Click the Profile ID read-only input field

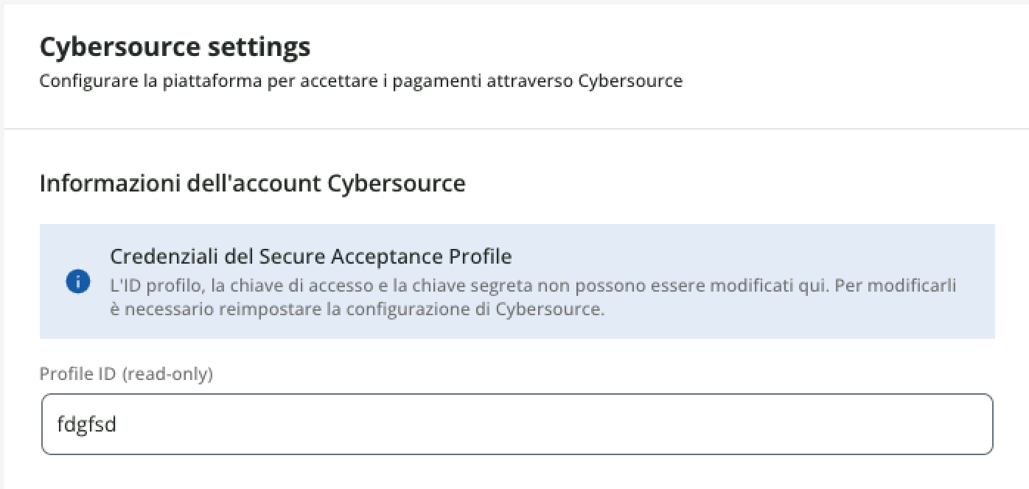(516, 424)
